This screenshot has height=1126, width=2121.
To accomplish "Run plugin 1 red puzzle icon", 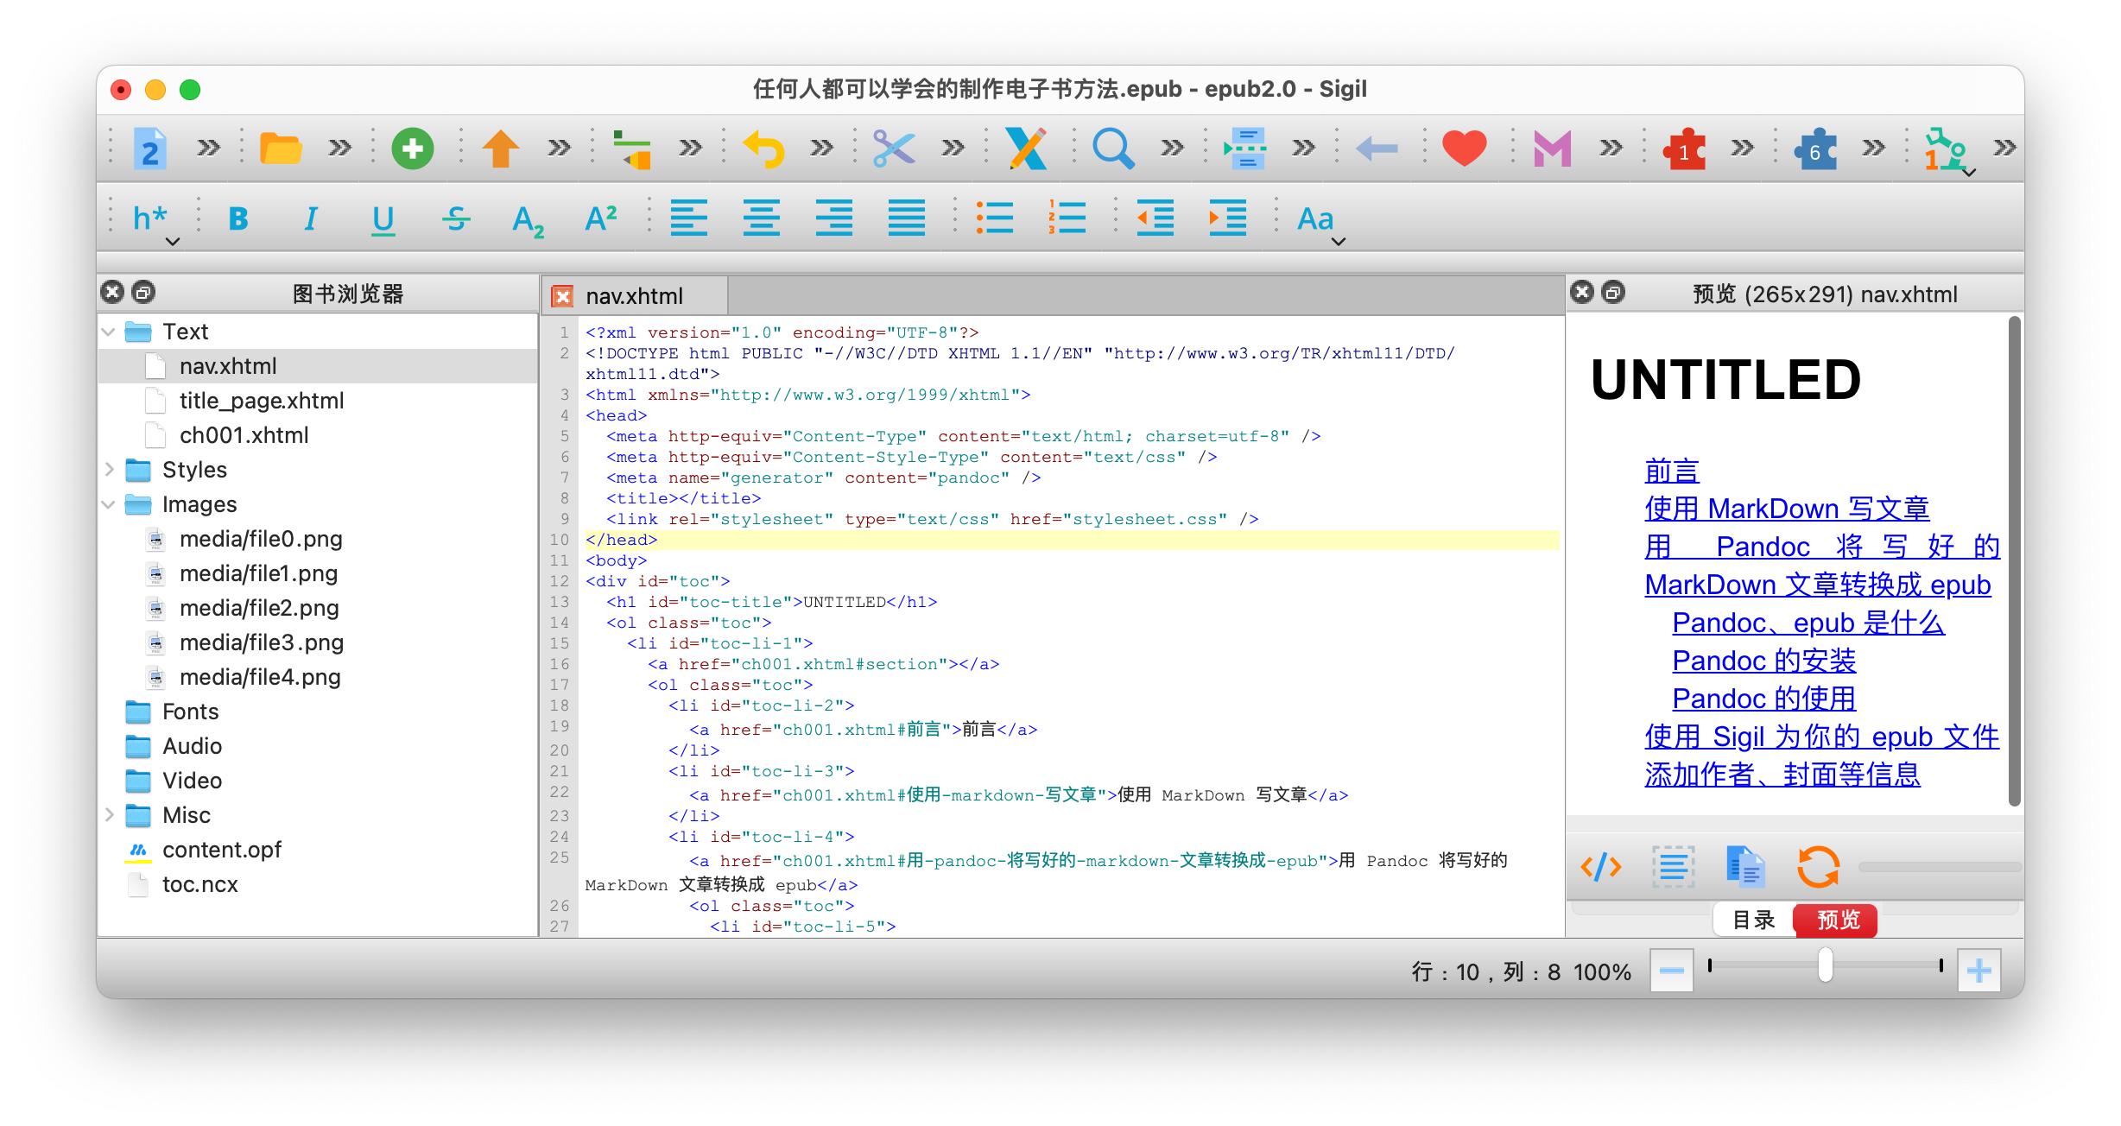I will 1683,150.
